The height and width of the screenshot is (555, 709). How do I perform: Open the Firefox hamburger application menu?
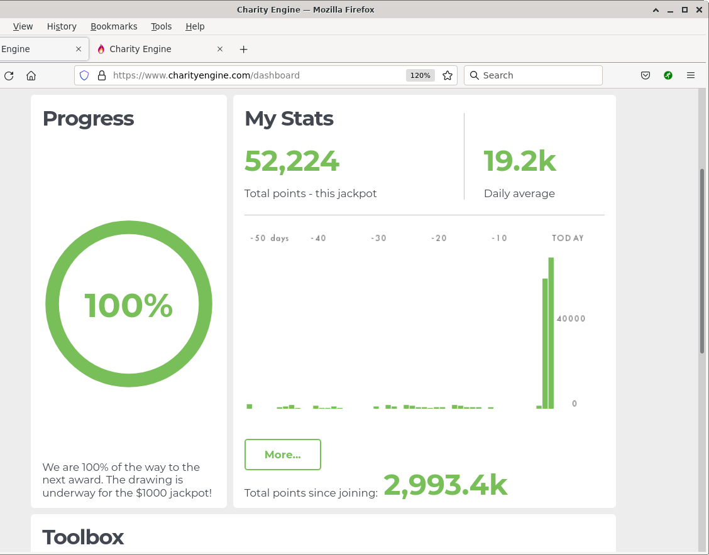coord(691,75)
